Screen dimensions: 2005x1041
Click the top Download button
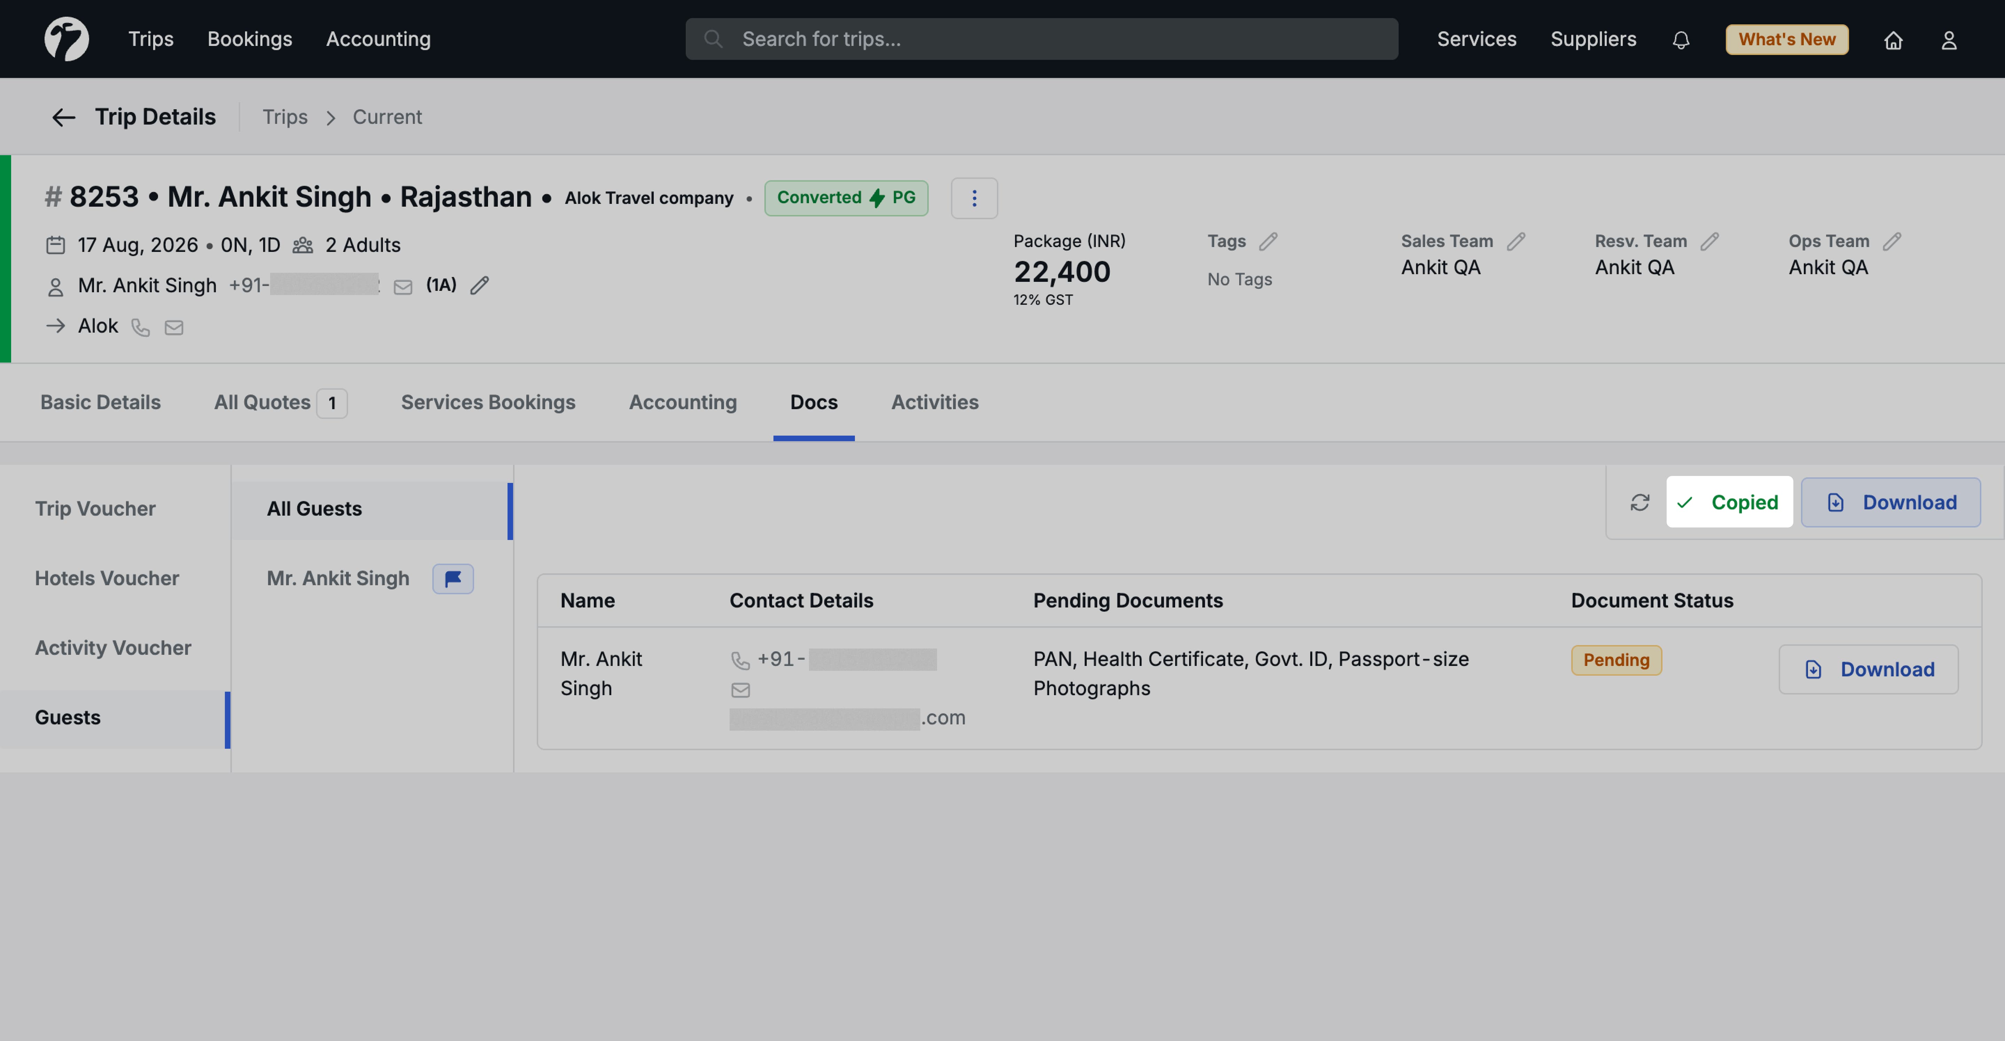click(1890, 503)
